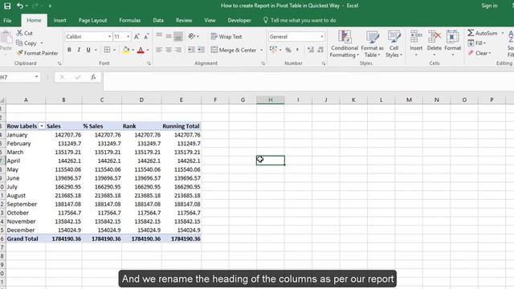This screenshot has width=514, height=289.
Task: Open Conditional Formatting menu
Action: [x=345, y=43]
